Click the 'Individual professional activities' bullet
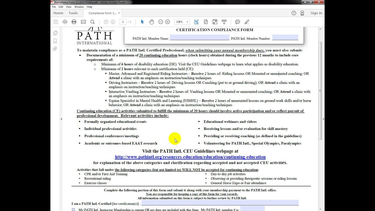This screenshot has height=211, width=375. coord(110,129)
